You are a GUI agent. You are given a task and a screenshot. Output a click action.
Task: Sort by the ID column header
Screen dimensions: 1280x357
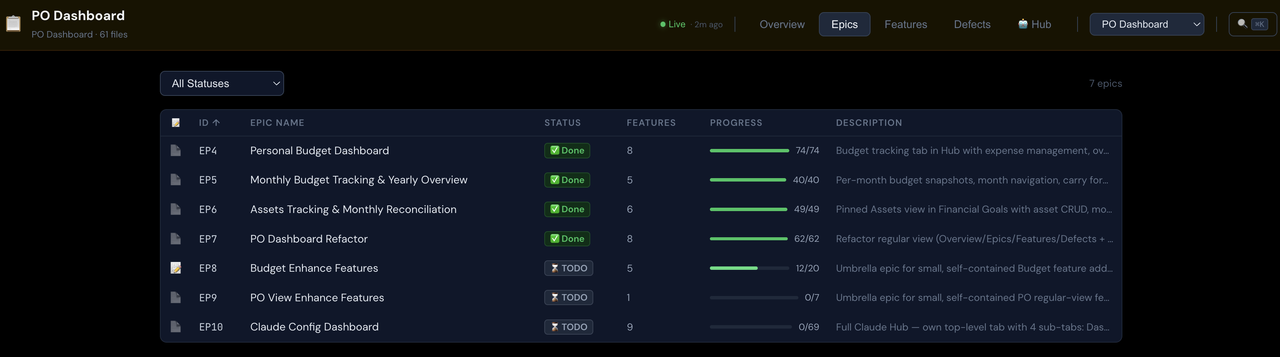point(209,122)
